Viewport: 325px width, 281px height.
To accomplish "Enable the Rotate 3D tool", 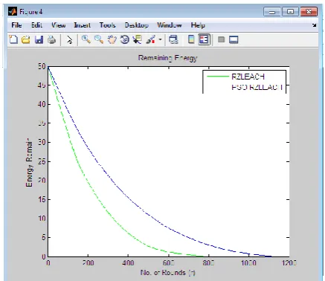I will 125,39.
